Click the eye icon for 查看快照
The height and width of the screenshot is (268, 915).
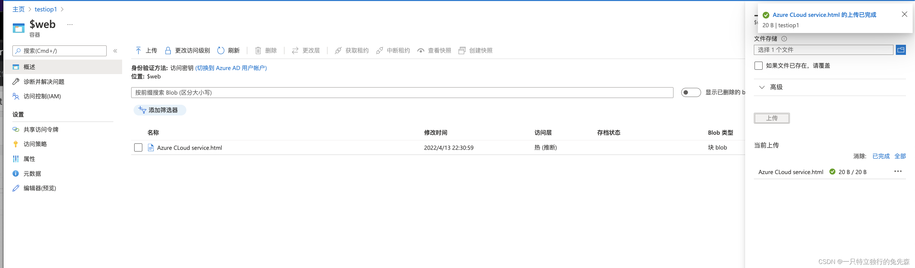point(420,51)
